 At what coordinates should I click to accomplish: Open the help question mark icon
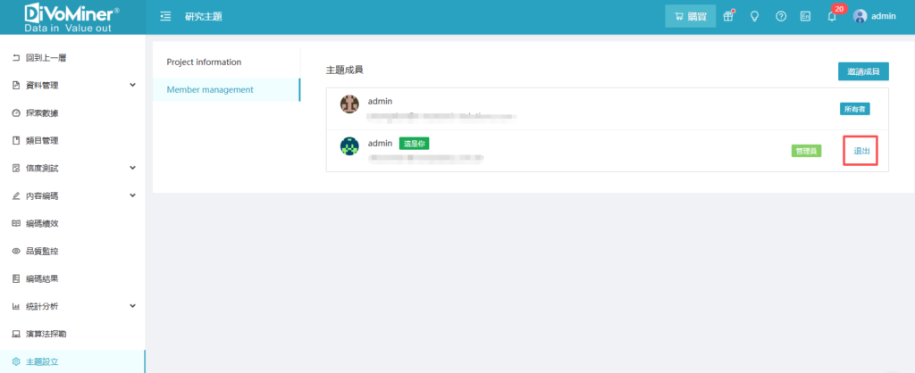(x=781, y=16)
